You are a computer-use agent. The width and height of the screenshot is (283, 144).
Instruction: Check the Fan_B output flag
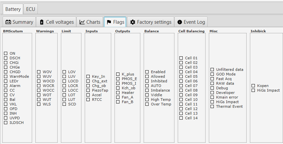tap(118, 102)
